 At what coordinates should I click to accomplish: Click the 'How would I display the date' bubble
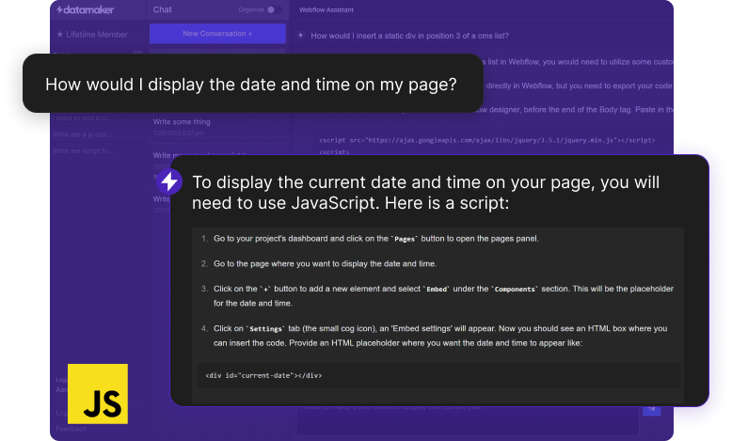pos(252,84)
